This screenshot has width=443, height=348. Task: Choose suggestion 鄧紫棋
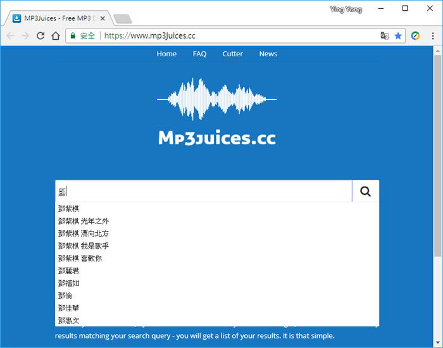217,208
